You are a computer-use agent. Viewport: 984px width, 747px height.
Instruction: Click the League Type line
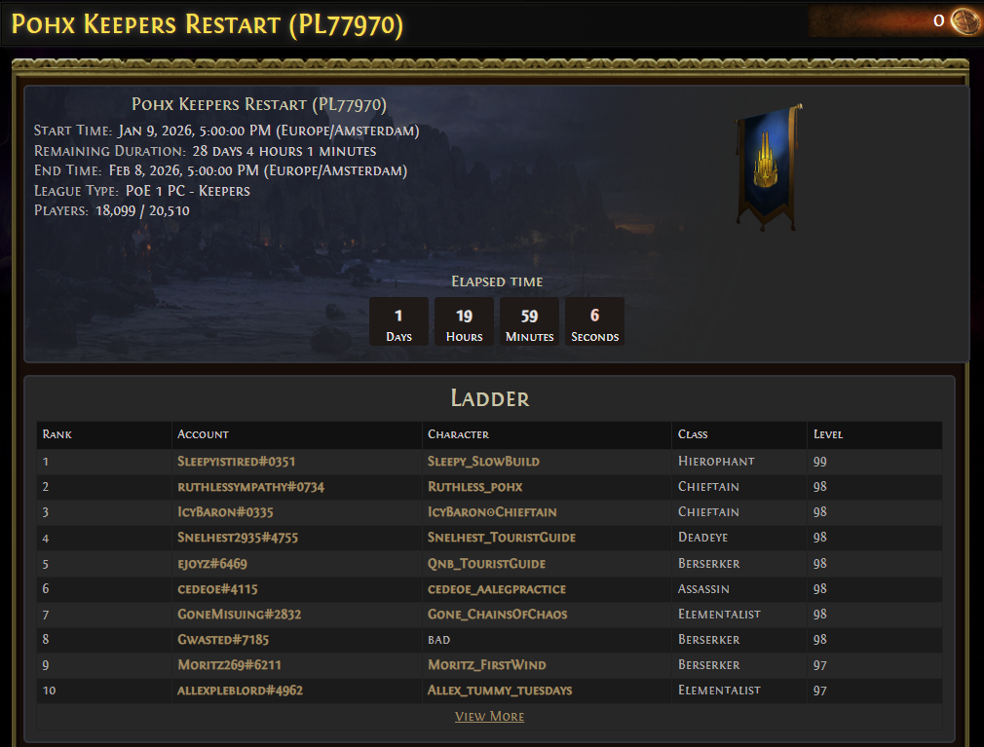click(142, 191)
